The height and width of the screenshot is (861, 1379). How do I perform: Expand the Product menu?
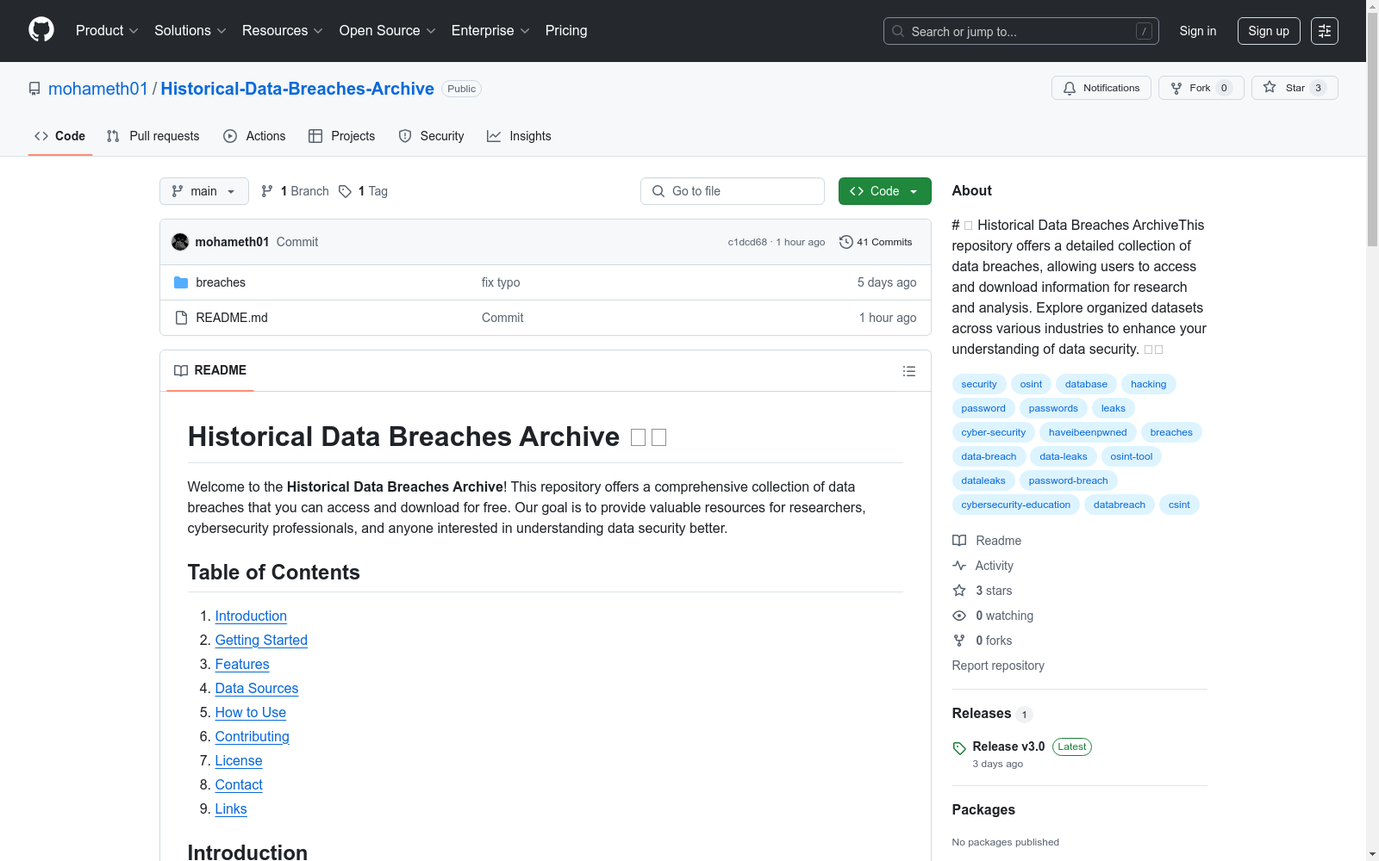tap(107, 31)
